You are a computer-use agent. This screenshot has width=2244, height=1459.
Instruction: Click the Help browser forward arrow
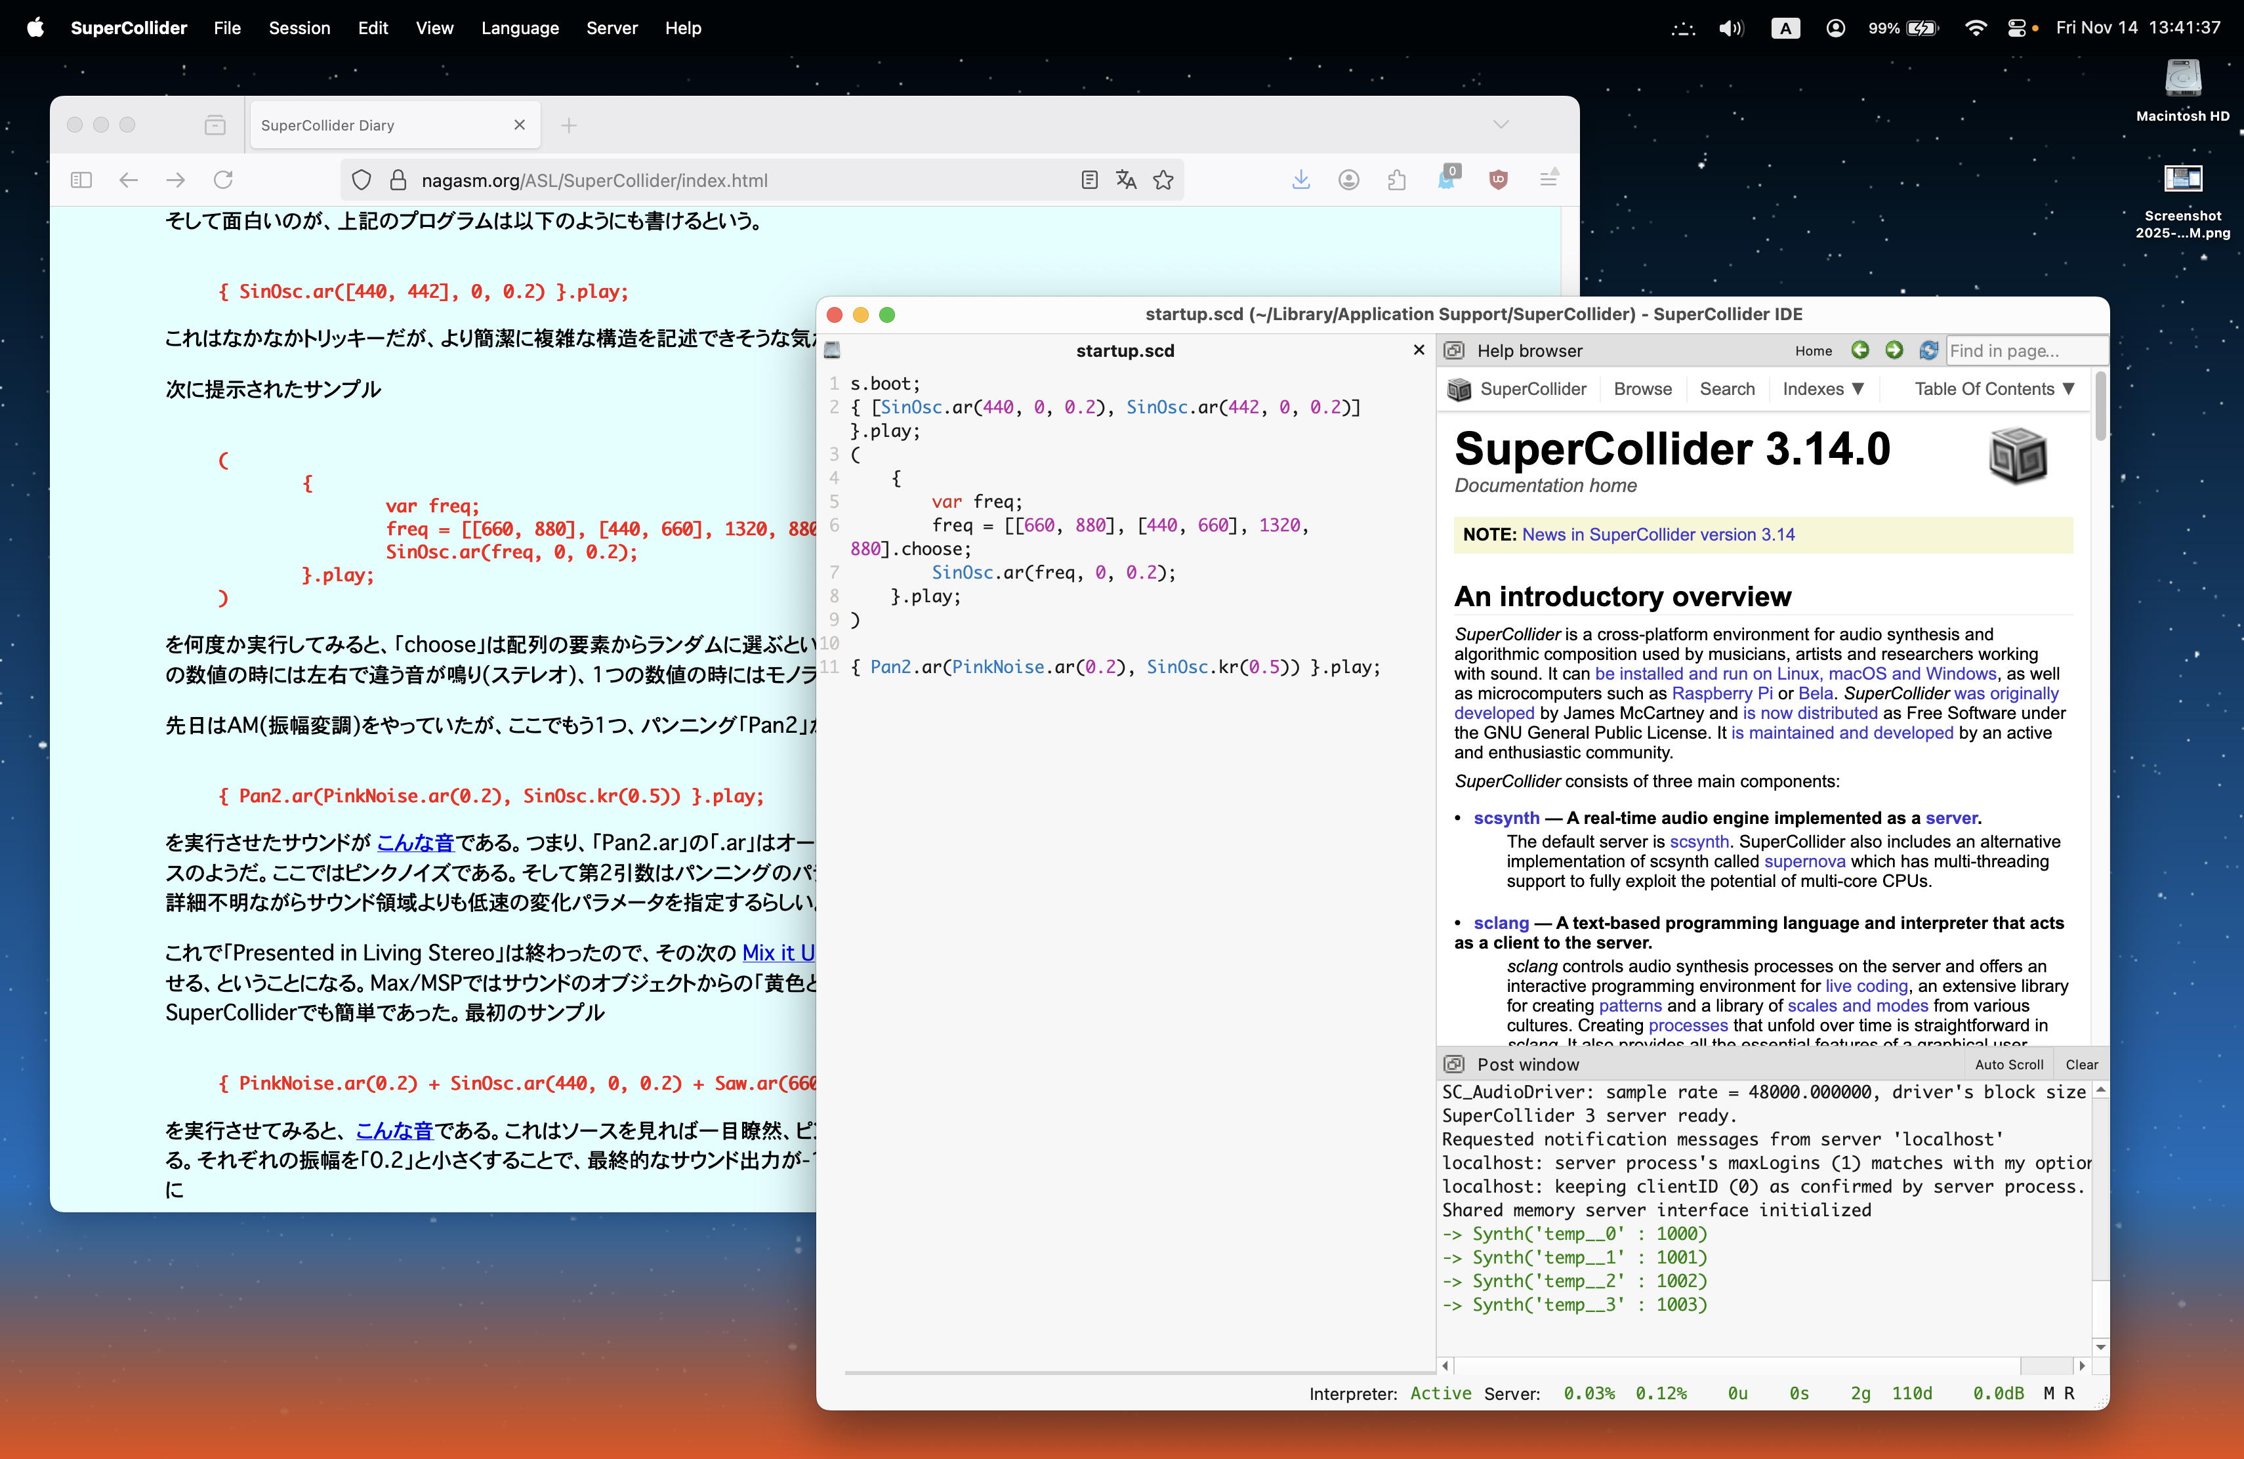[x=1893, y=350]
